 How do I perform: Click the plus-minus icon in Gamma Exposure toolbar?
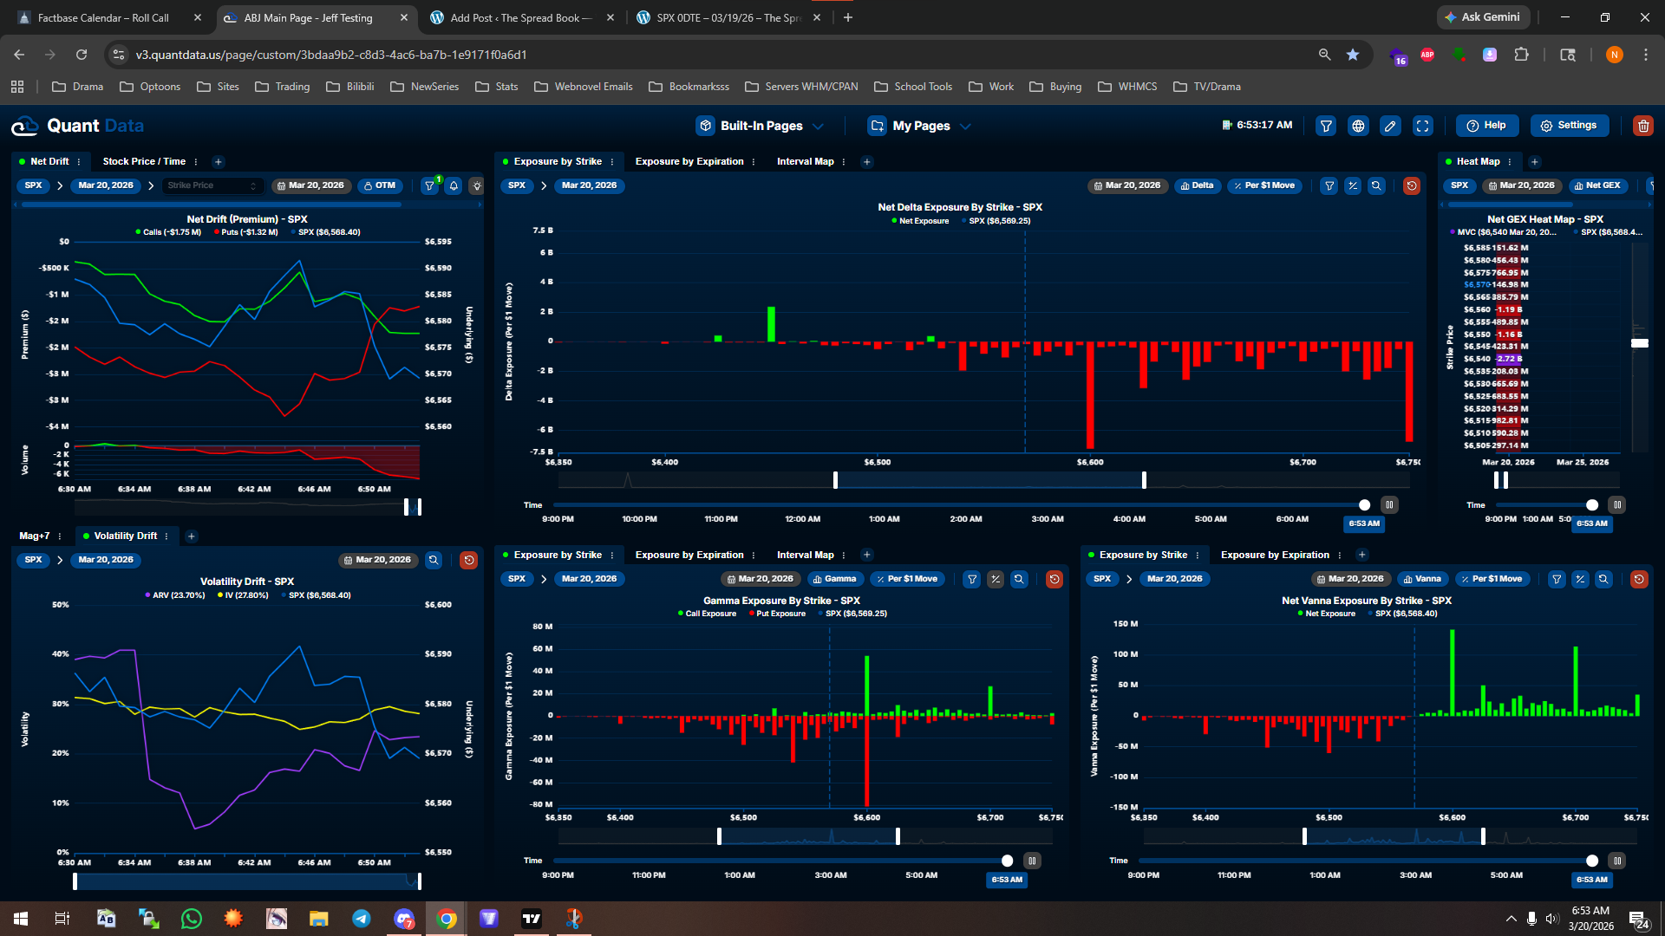996,579
